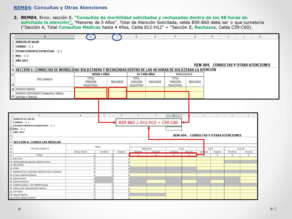Select column G header in the Sección A sheet
Viewport: 292px width, 219px height.
tap(174, 115)
